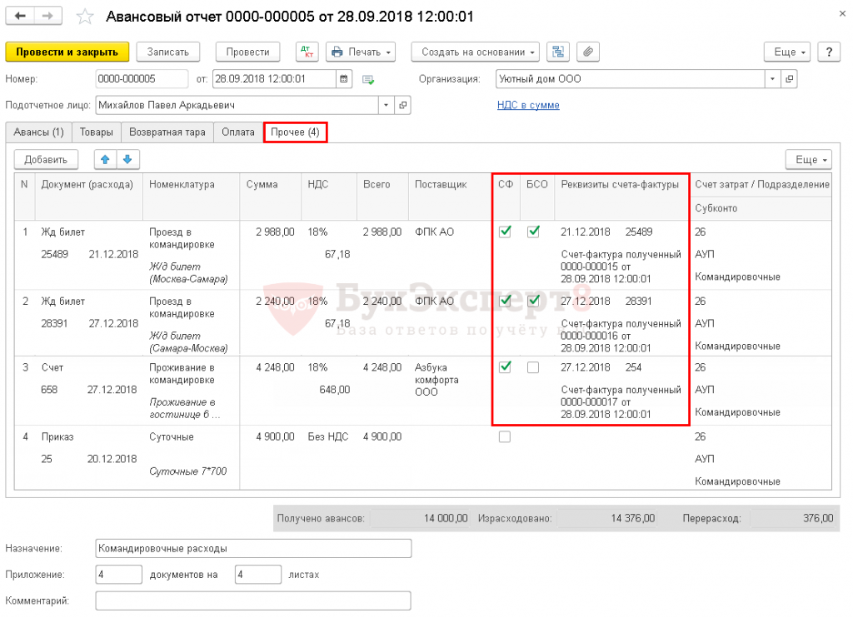The image size is (853, 618).
Task: Open the Печать dropdown menu
Action: (361, 52)
